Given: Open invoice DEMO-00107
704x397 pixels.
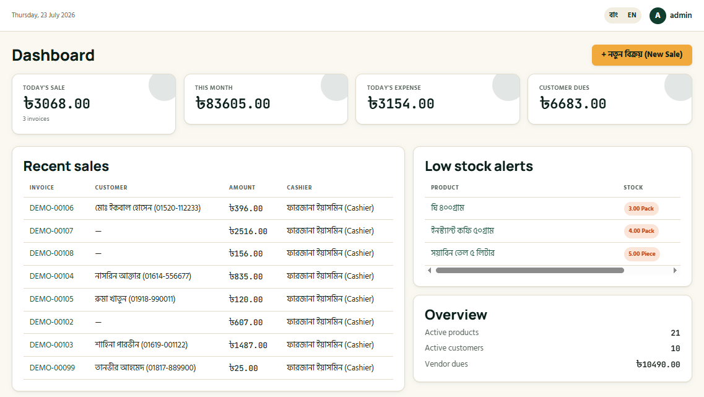Looking at the screenshot, I should (51, 231).
